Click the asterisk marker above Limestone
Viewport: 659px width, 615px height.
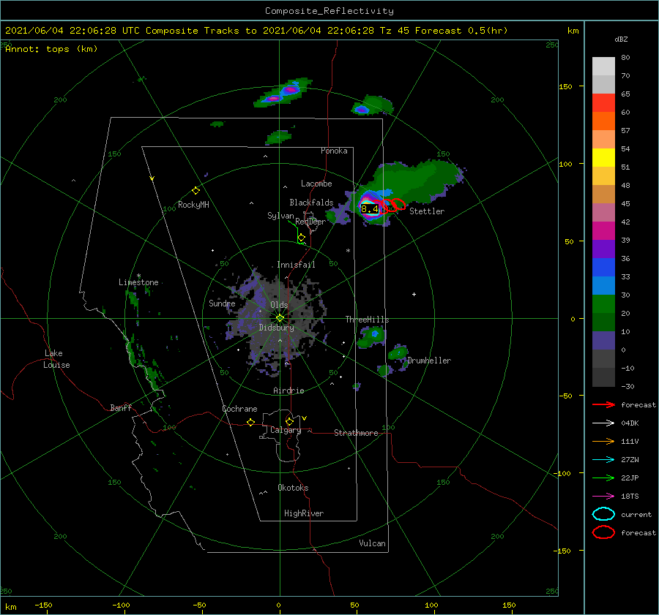tap(138, 276)
